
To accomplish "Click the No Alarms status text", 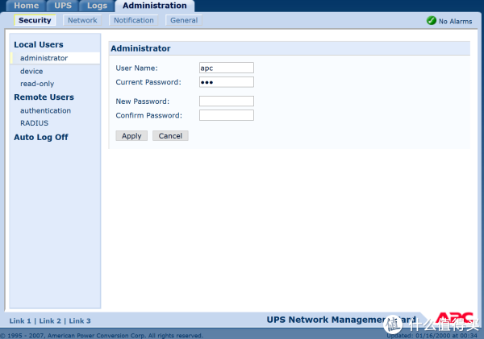I will click(455, 21).
